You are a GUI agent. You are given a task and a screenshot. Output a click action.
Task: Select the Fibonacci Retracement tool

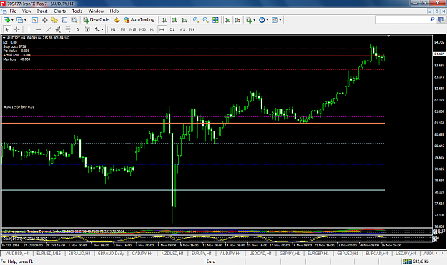68,29
